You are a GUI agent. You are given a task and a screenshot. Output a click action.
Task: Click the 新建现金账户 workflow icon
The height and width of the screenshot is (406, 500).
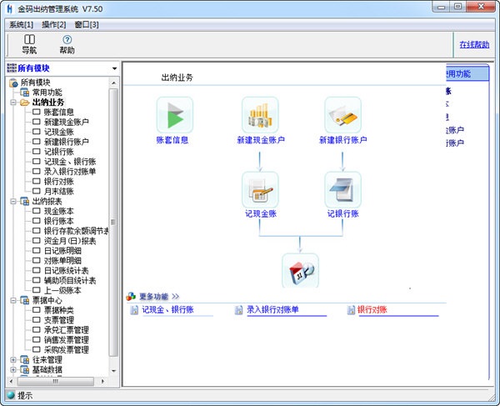pyautogui.click(x=259, y=115)
